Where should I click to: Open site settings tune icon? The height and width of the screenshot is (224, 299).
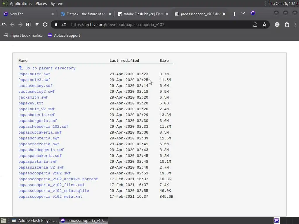pos(64,24)
